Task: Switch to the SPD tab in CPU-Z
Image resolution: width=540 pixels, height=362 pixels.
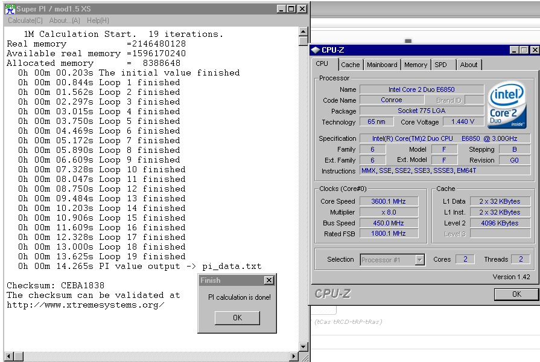Action: click(440, 65)
